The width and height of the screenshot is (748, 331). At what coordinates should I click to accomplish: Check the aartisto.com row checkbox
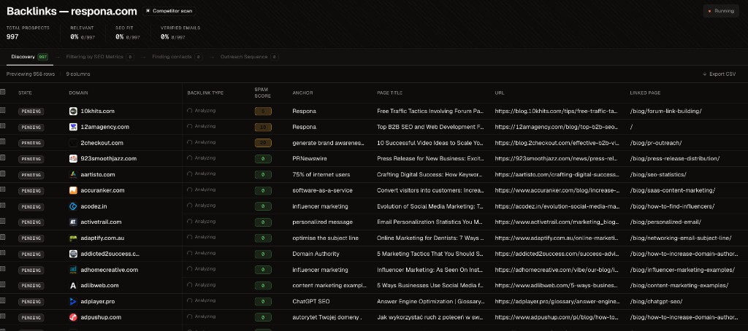click(3, 174)
